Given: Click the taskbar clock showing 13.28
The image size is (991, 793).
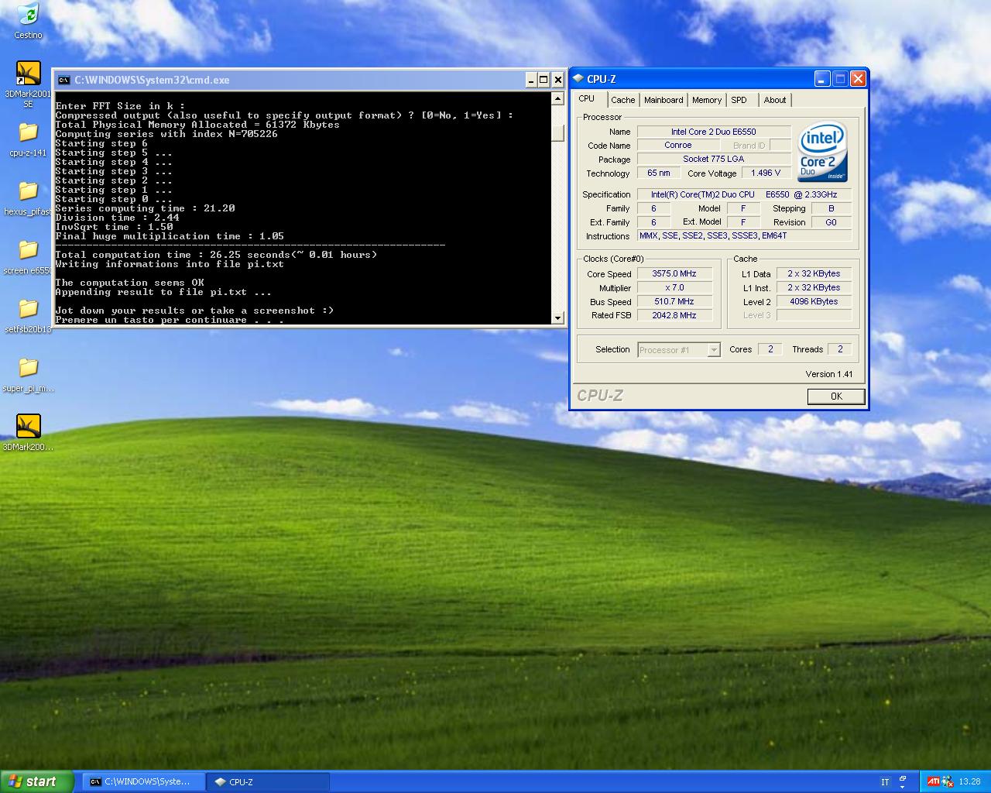Looking at the screenshot, I should click(x=969, y=782).
